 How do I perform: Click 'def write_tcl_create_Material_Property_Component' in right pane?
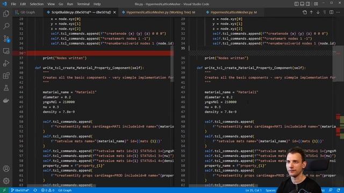pyautogui.click(x=251, y=68)
